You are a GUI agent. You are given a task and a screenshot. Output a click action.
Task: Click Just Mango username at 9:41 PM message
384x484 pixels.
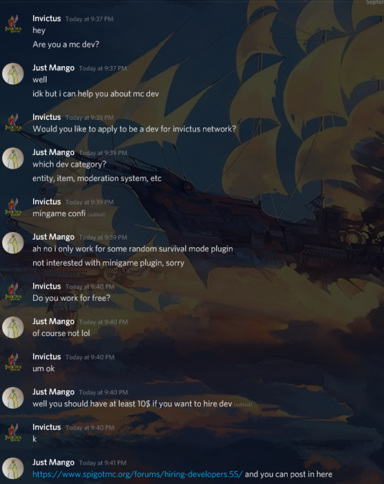click(54, 463)
